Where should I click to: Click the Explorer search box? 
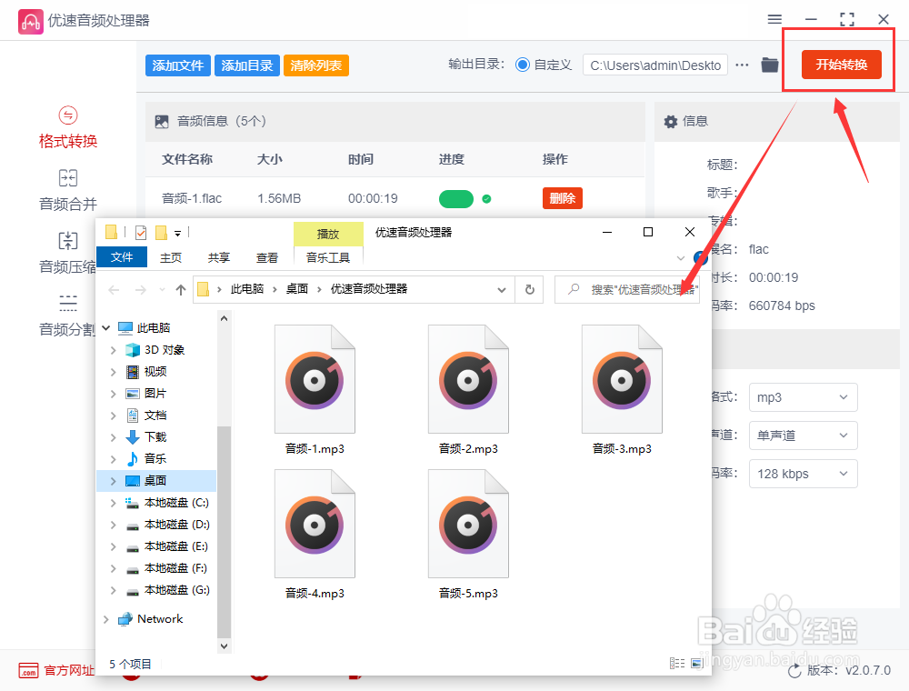coord(627,289)
